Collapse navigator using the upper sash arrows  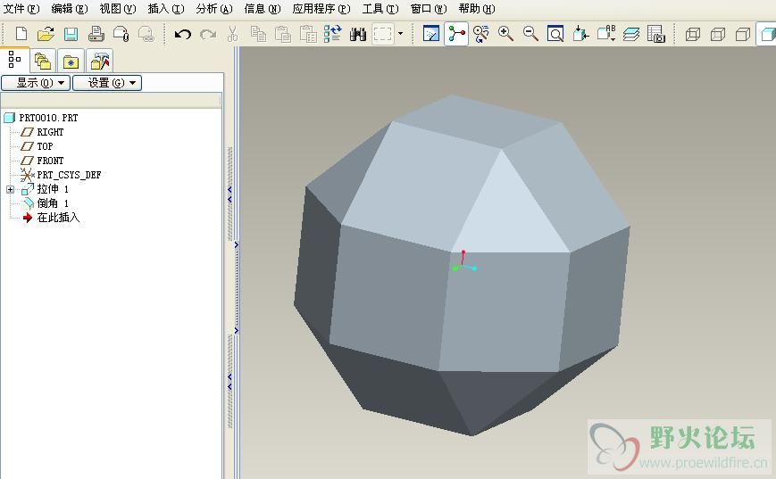pos(229,194)
